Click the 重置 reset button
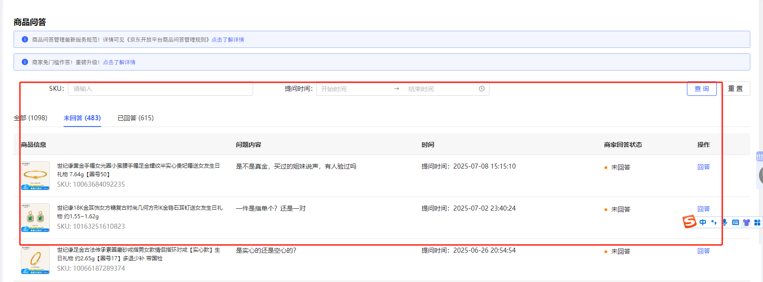Image resolution: width=763 pixels, height=282 pixels. click(735, 89)
